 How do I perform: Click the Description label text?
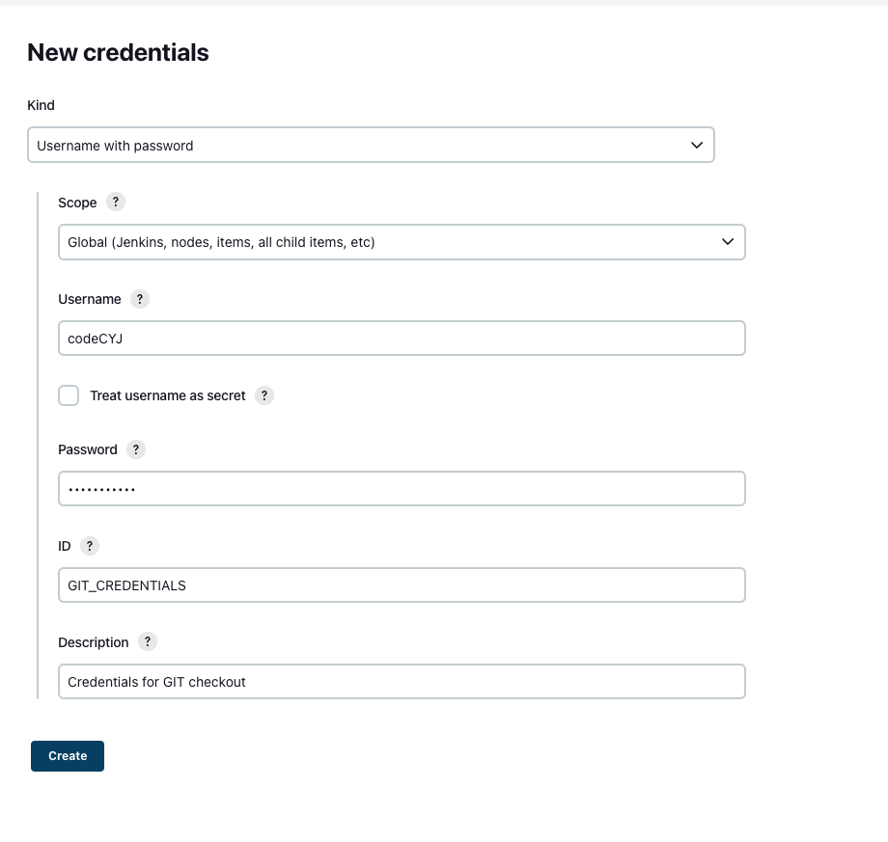click(94, 642)
